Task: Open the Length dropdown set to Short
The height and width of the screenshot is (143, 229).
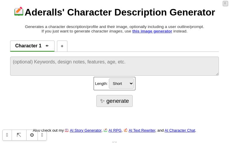Action: (121, 84)
